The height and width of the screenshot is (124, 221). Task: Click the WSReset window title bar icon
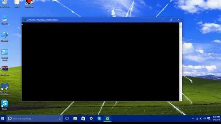[x=25, y=20]
